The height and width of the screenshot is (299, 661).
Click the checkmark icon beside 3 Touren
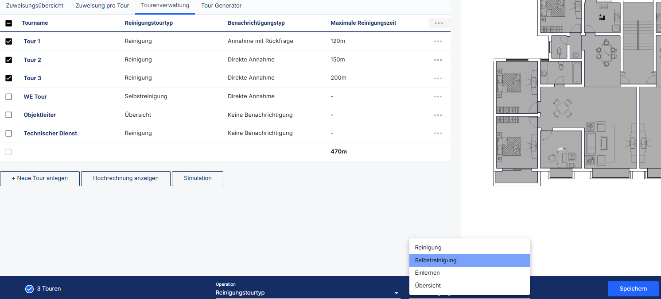(30, 289)
